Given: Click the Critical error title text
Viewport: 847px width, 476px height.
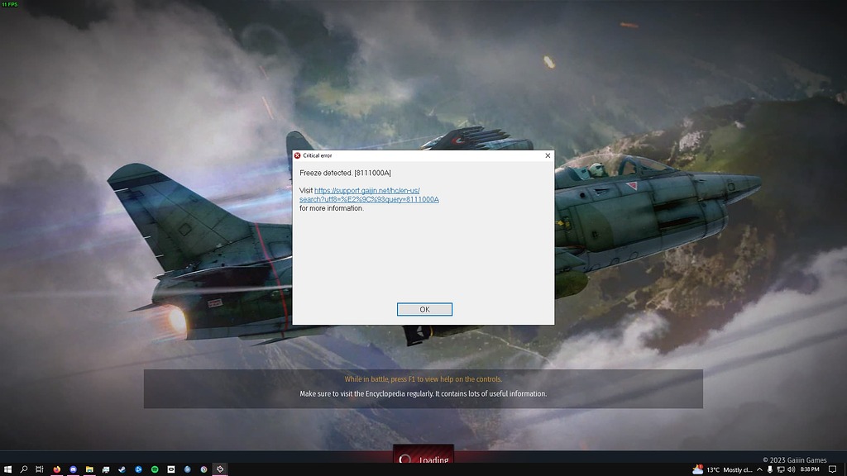Looking at the screenshot, I should (317, 155).
